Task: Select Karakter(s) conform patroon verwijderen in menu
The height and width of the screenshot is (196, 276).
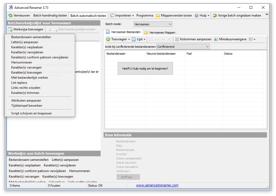Action: pos(40,58)
